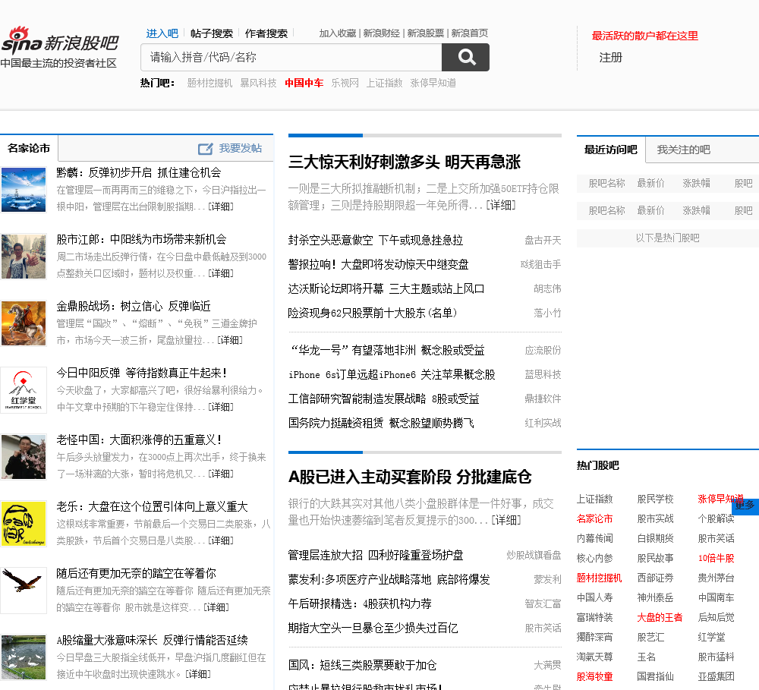Open hot bar 暴风科技

(259, 83)
